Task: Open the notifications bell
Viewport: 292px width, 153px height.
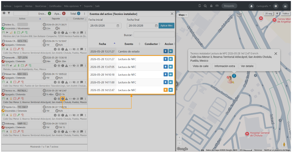Action: click(x=251, y=6)
